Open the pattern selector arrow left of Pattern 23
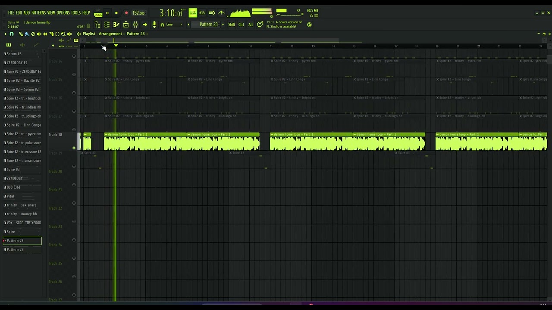This screenshot has width=552, height=310. [x=188, y=25]
